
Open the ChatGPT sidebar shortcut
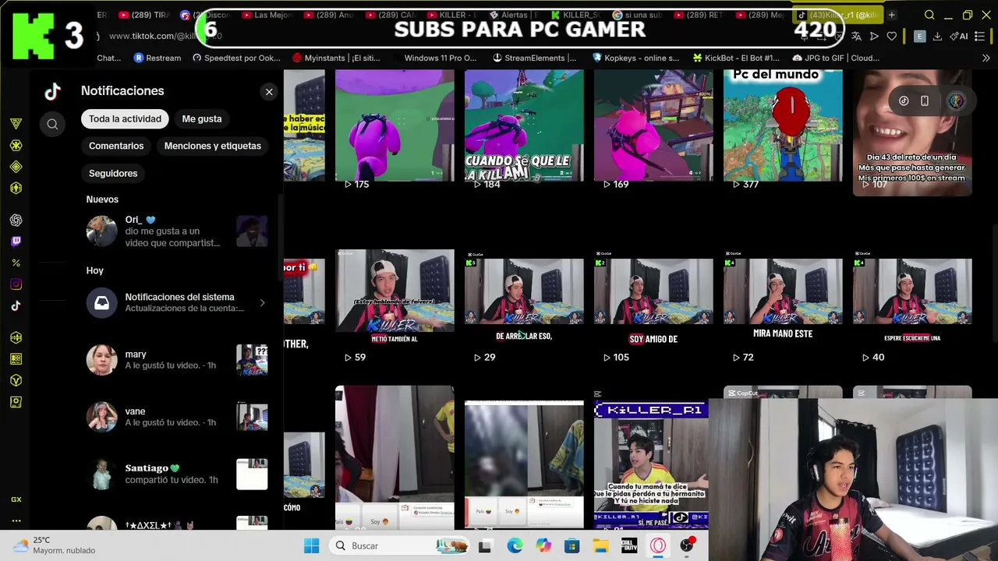(16, 221)
